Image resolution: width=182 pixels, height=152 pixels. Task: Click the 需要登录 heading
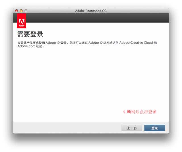[30, 34]
